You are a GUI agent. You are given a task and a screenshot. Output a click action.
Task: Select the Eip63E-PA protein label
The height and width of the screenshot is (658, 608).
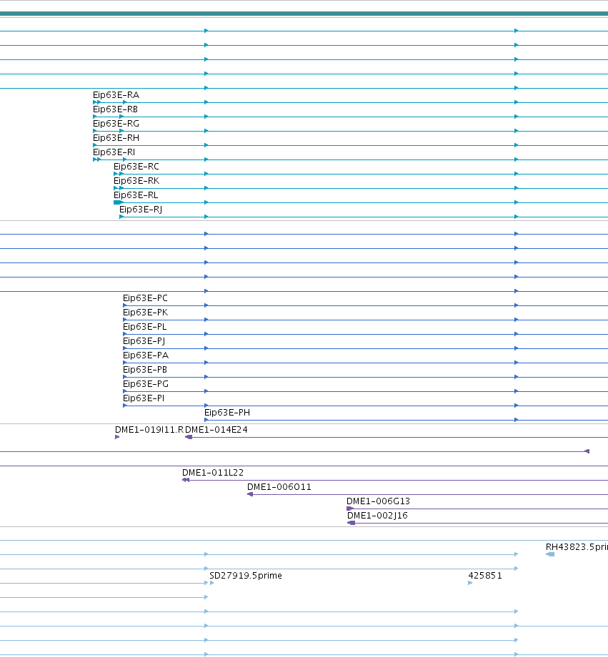[x=146, y=355]
